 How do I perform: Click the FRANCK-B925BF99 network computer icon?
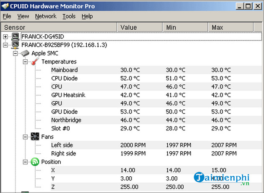click(x=16, y=45)
